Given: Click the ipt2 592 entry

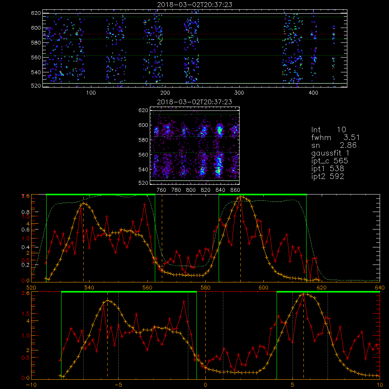Looking at the screenshot, I should tap(328, 176).
